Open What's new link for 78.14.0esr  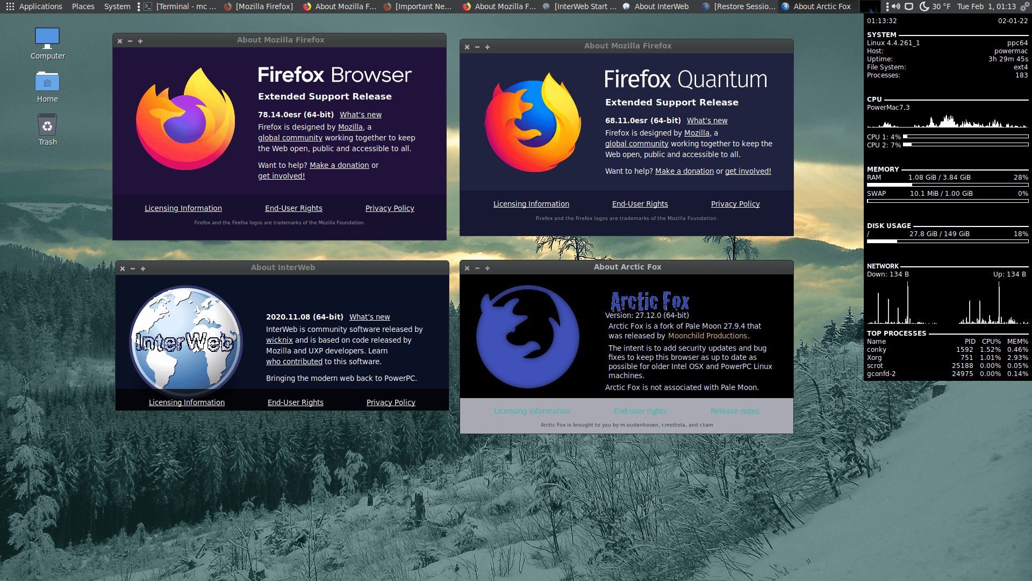tap(360, 115)
